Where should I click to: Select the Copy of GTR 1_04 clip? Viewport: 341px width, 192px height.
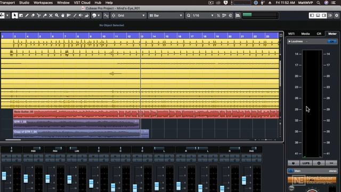click(81, 134)
